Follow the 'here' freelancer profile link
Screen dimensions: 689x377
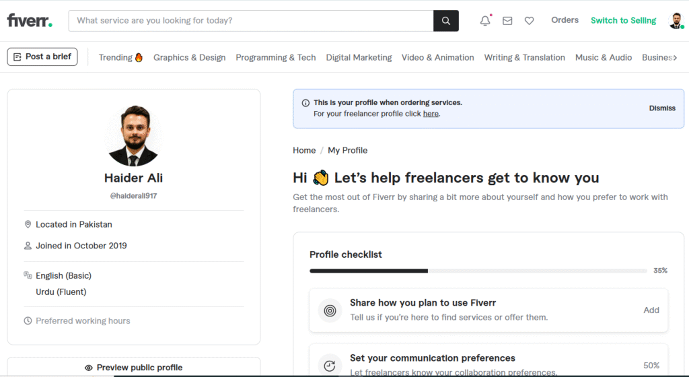[431, 114]
